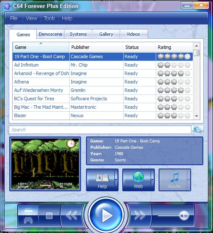
Task: Open the Tools menu
Action: pos(49,19)
